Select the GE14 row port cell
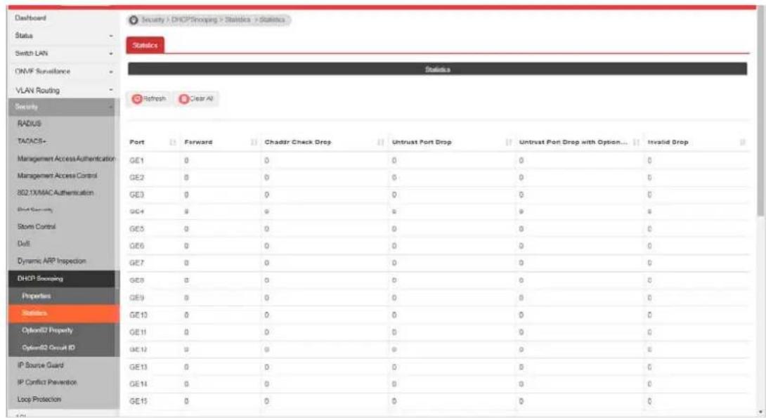Viewport: 766px width, 418px height. click(x=138, y=384)
